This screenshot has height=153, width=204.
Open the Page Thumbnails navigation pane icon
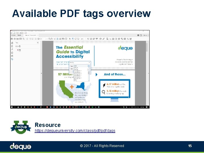[12, 43]
